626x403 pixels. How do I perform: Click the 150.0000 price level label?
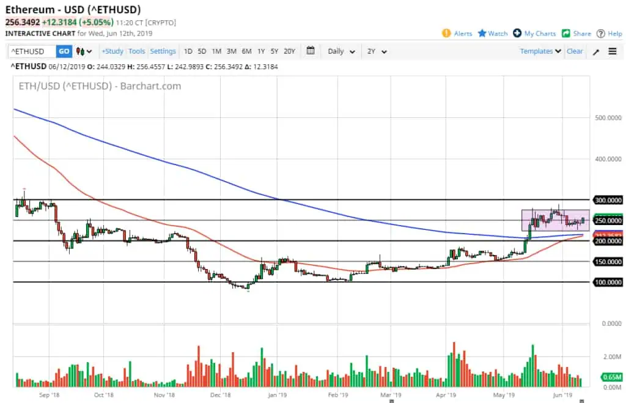point(608,262)
